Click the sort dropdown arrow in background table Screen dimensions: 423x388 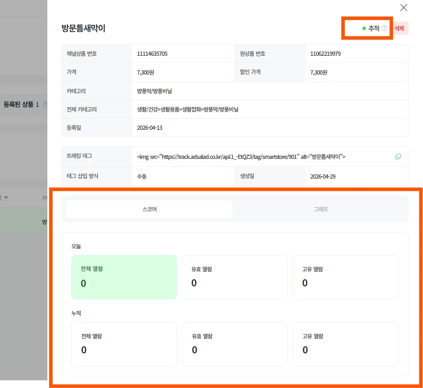(6, 198)
